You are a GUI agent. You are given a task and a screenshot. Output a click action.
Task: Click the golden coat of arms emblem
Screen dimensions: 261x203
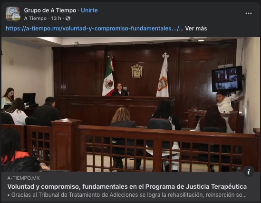point(137,71)
